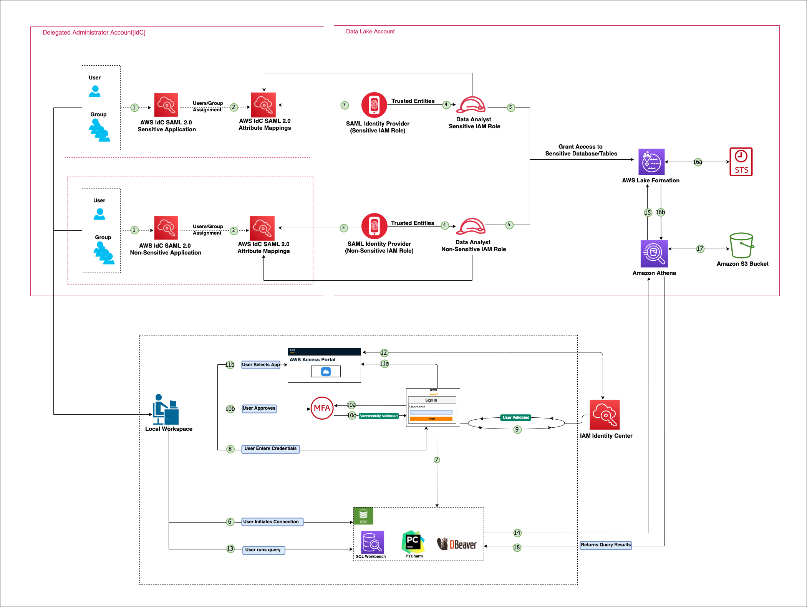Click the cloud app icon in AWS Access Portal

326,371
